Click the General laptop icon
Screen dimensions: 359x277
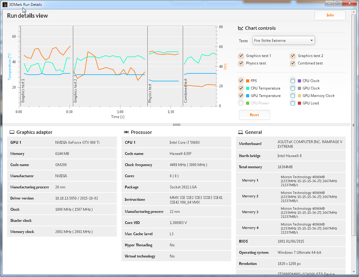click(x=240, y=132)
